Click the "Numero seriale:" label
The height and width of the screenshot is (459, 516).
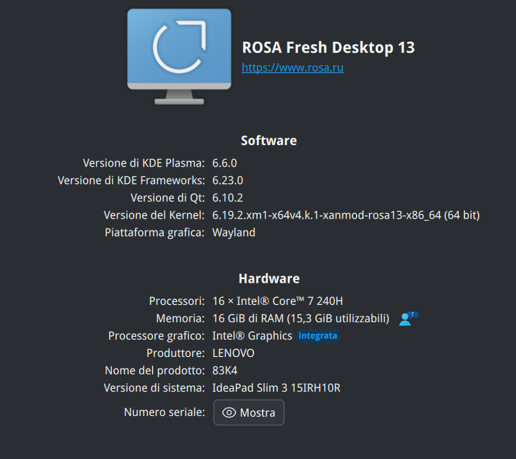coord(165,412)
